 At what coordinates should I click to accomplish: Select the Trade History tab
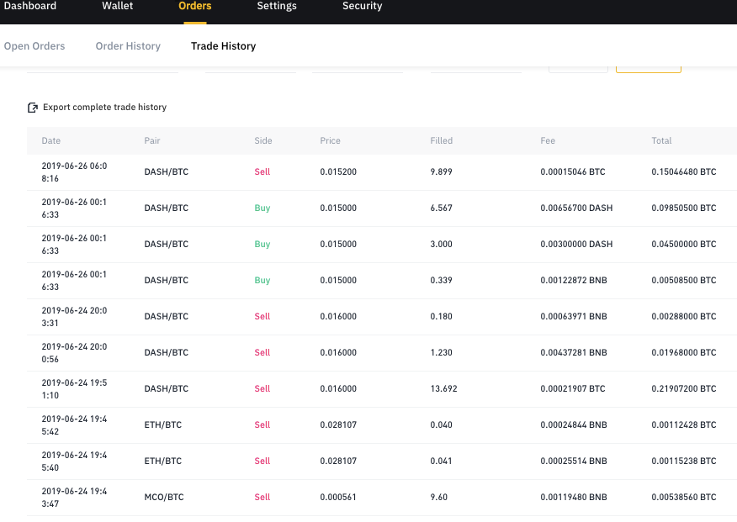[x=223, y=46]
